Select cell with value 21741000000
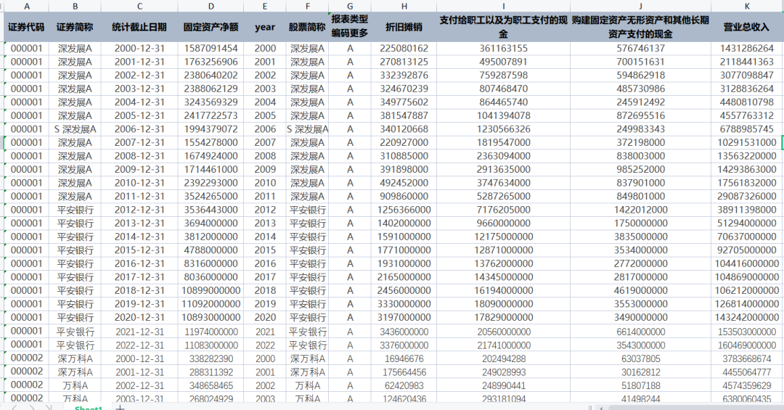This screenshot has height=410, width=784. coord(503,345)
